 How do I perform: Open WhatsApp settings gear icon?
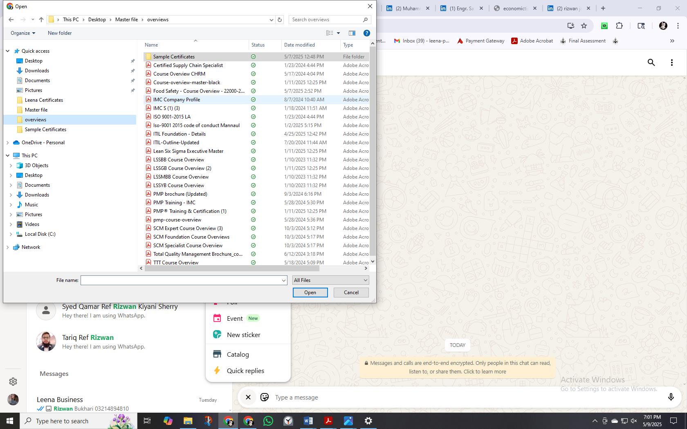pyautogui.click(x=13, y=381)
